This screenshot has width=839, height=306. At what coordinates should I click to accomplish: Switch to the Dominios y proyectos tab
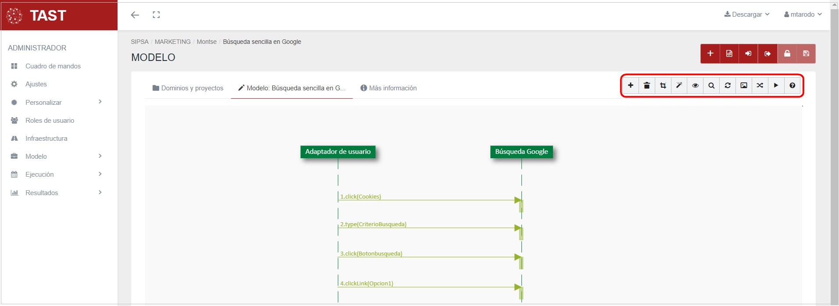click(x=188, y=88)
